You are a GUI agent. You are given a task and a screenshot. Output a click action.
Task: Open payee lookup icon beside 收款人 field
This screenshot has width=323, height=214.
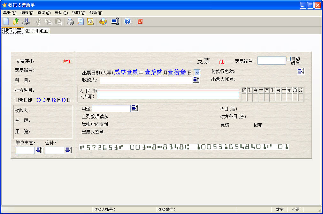pos(196,80)
